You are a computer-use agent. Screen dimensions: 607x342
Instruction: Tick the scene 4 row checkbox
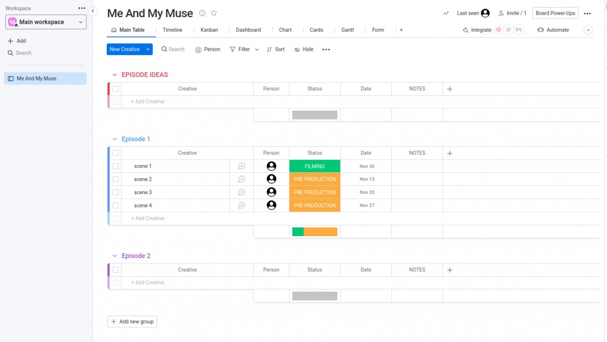click(116, 205)
